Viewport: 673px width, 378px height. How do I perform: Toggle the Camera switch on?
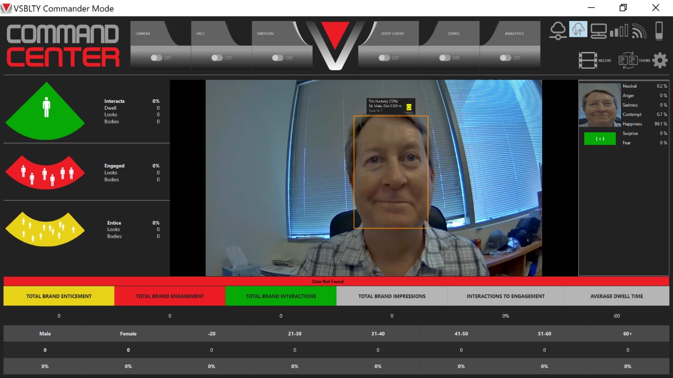pyautogui.click(x=157, y=58)
